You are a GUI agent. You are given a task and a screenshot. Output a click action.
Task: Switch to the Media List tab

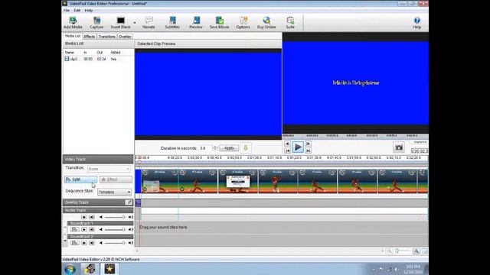(73, 36)
